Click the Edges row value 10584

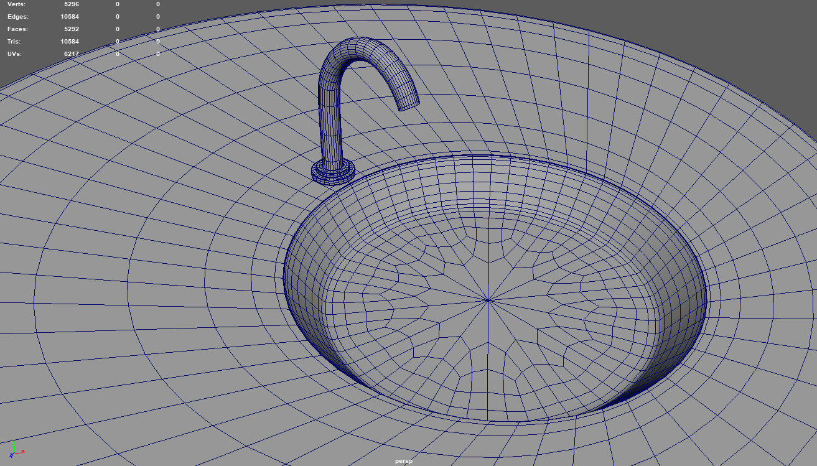click(70, 17)
